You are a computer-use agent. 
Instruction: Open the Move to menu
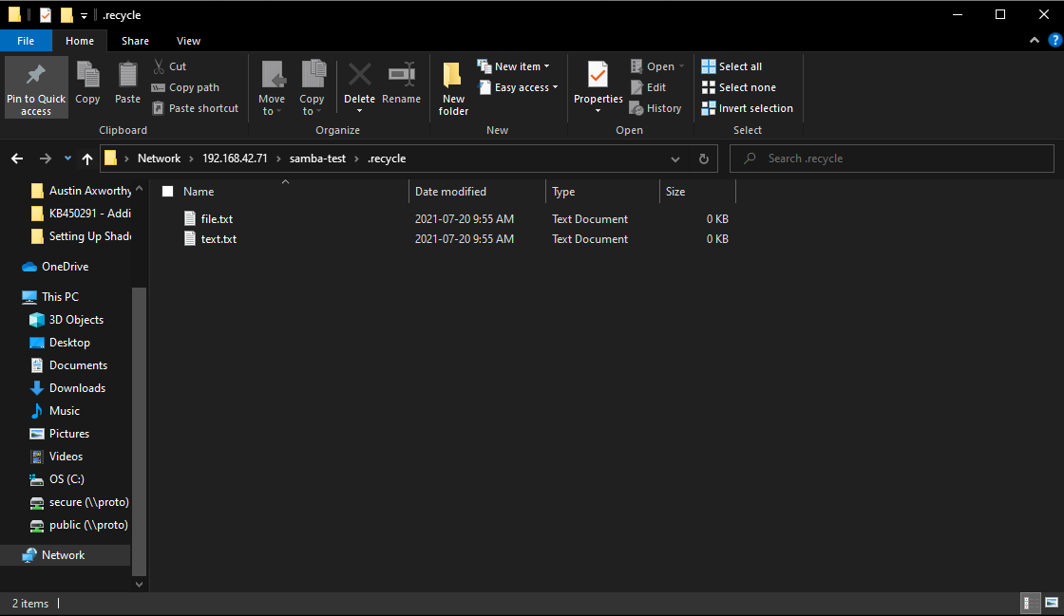tap(272, 88)
